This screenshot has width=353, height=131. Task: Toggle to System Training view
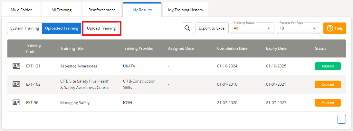pyautogui.click(x=24, y=28)
